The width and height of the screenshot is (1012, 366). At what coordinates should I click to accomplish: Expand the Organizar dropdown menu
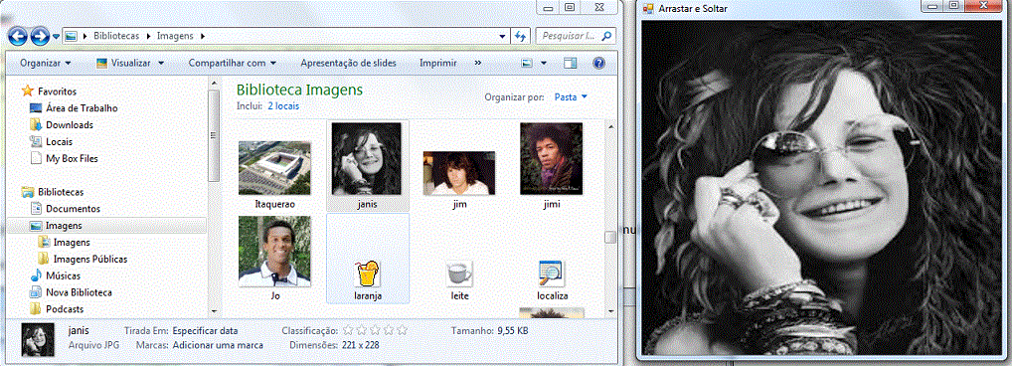(45, 64)
